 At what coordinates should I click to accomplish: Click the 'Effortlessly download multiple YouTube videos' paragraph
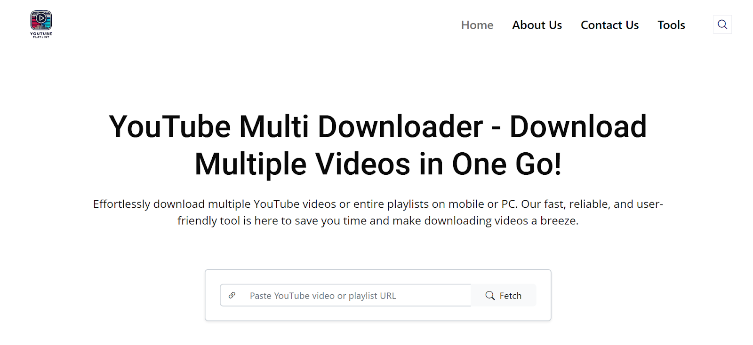pyautogui.click(x=378, y=212)
